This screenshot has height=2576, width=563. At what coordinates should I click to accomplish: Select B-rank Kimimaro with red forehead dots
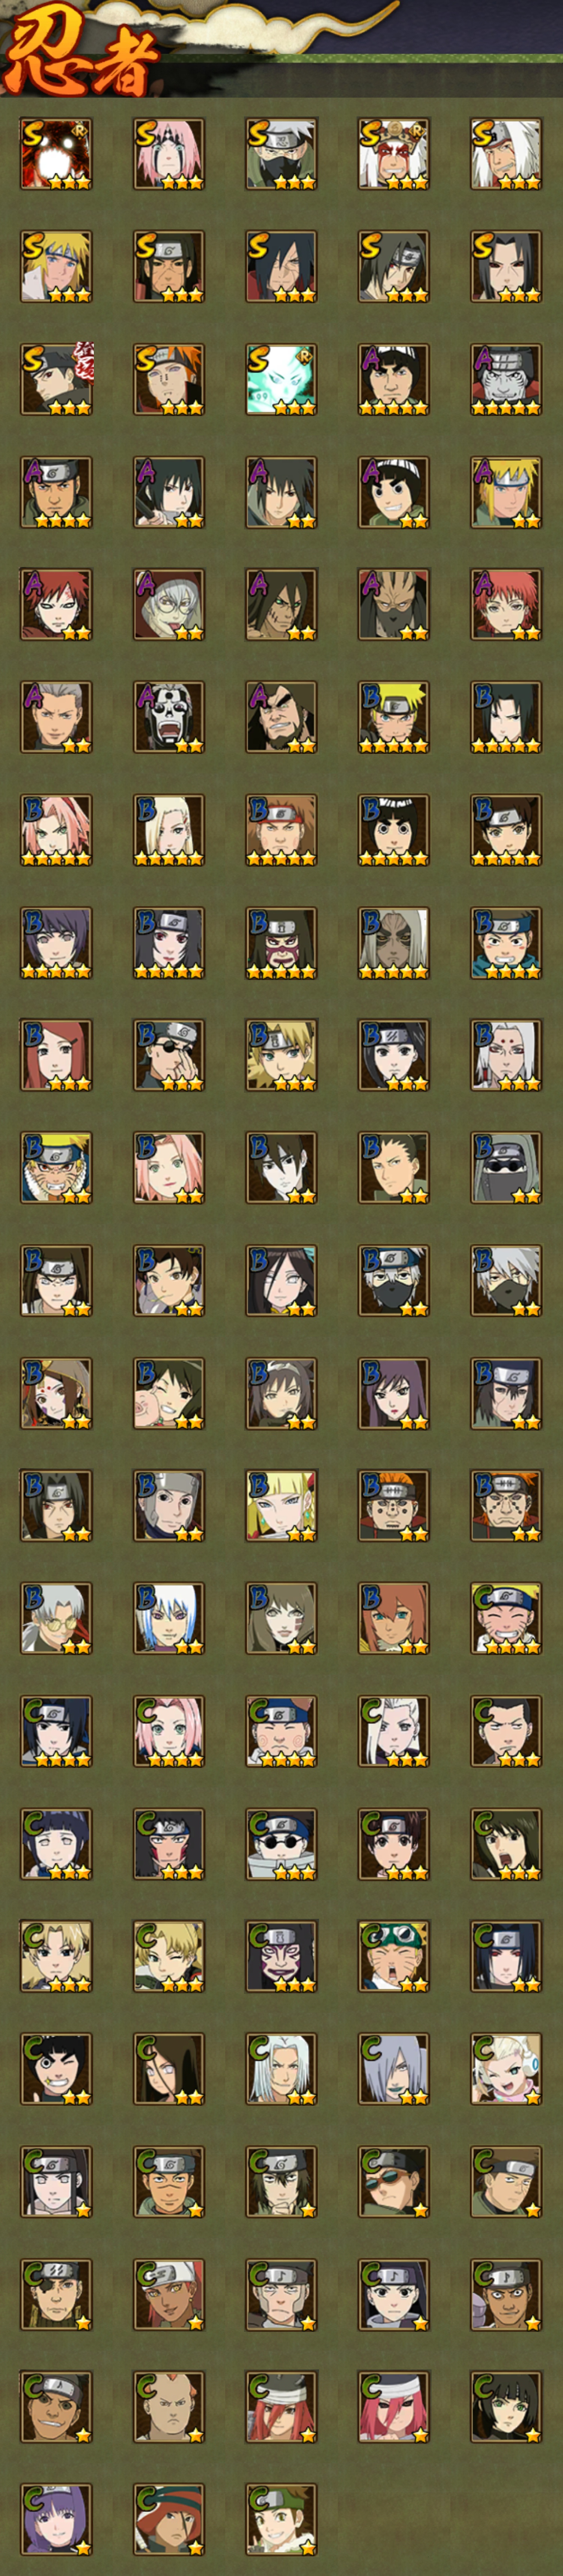506,1055
